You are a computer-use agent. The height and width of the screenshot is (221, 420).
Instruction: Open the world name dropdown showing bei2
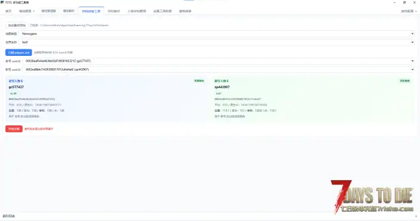(x=217, y=42)
